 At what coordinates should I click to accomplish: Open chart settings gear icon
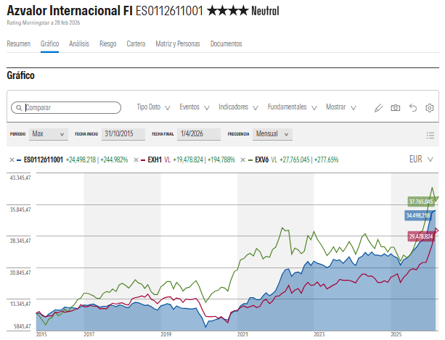click(430, 107)
